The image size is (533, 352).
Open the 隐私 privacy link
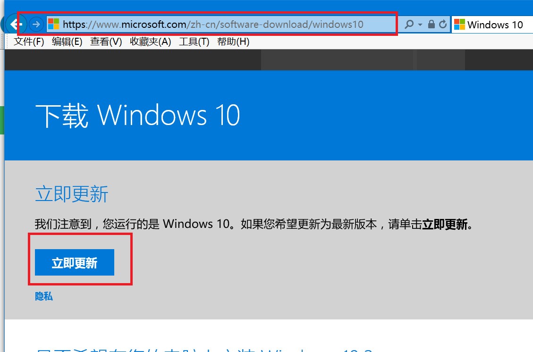[44, 296]
